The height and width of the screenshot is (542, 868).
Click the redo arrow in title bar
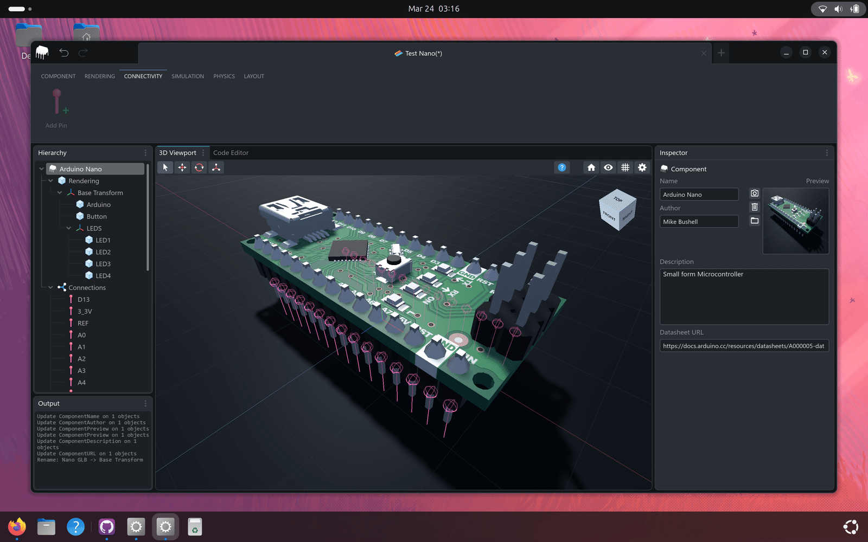pyautogui.click(x=83, y=53)
